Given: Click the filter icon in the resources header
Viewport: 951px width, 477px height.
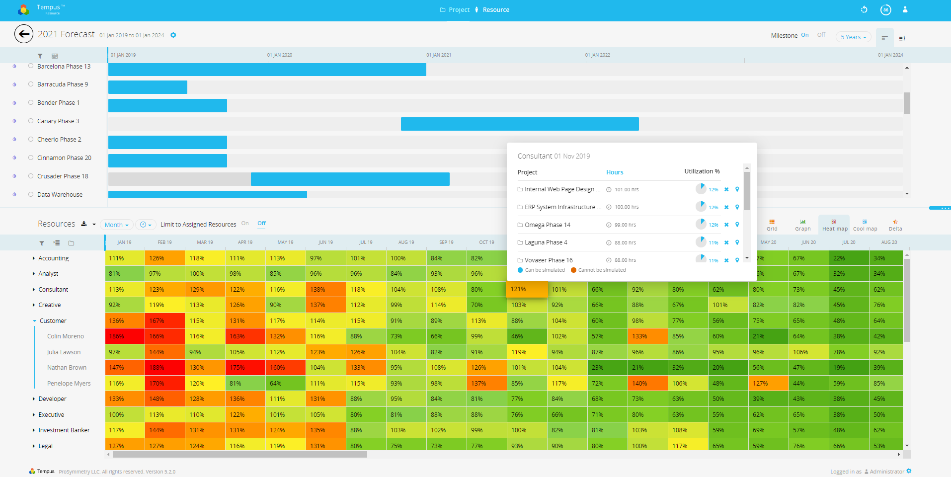Looking at the screenshot, I should (42, 243).
